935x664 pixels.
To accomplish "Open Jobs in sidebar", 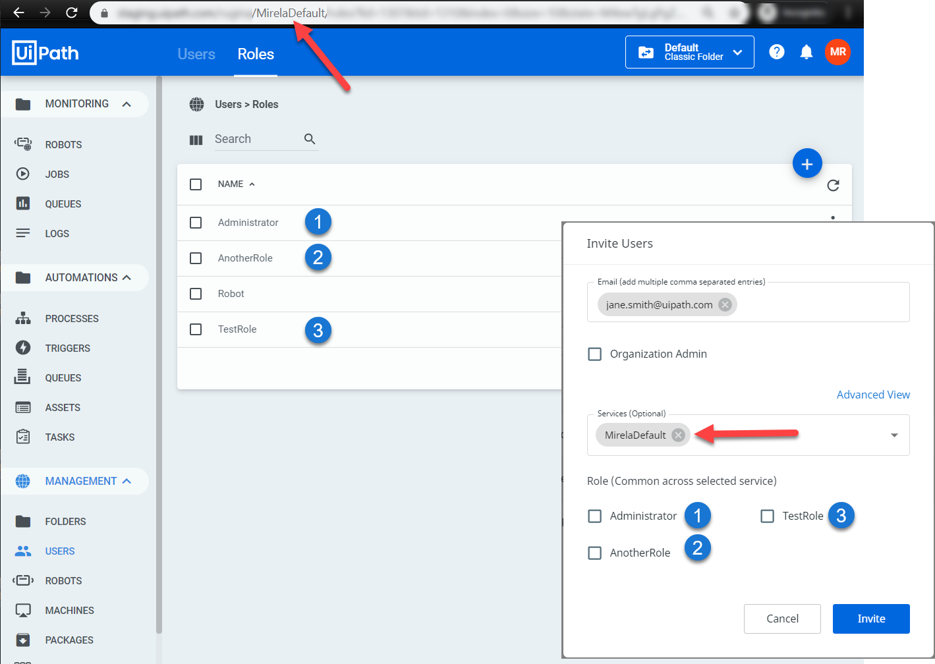I will click(x=57, y=174).
